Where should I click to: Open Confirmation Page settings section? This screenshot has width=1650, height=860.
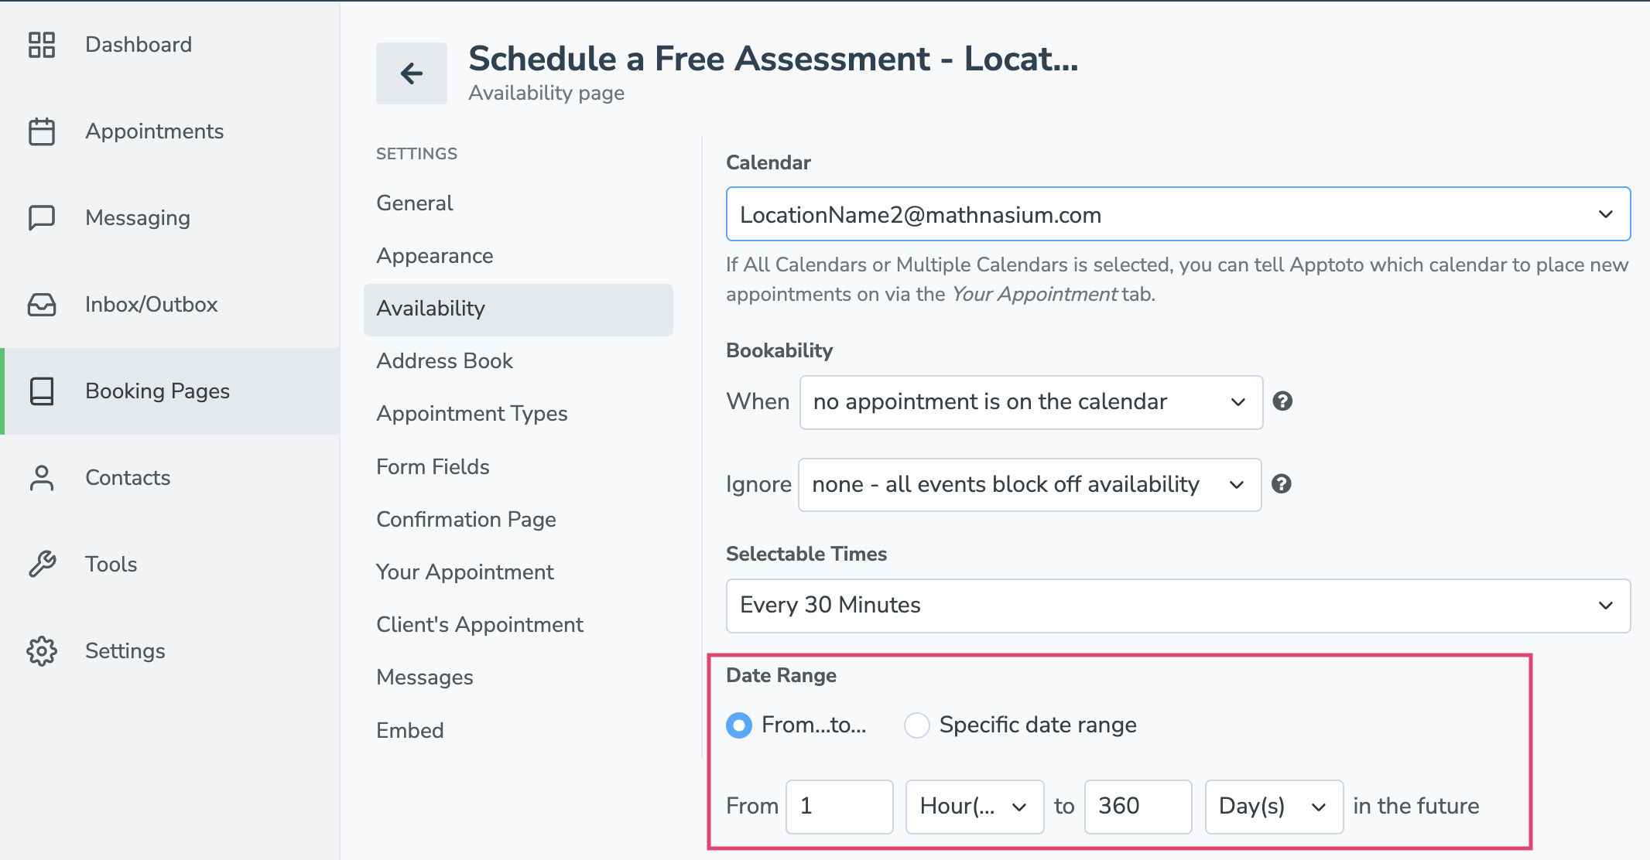point(519,520)
